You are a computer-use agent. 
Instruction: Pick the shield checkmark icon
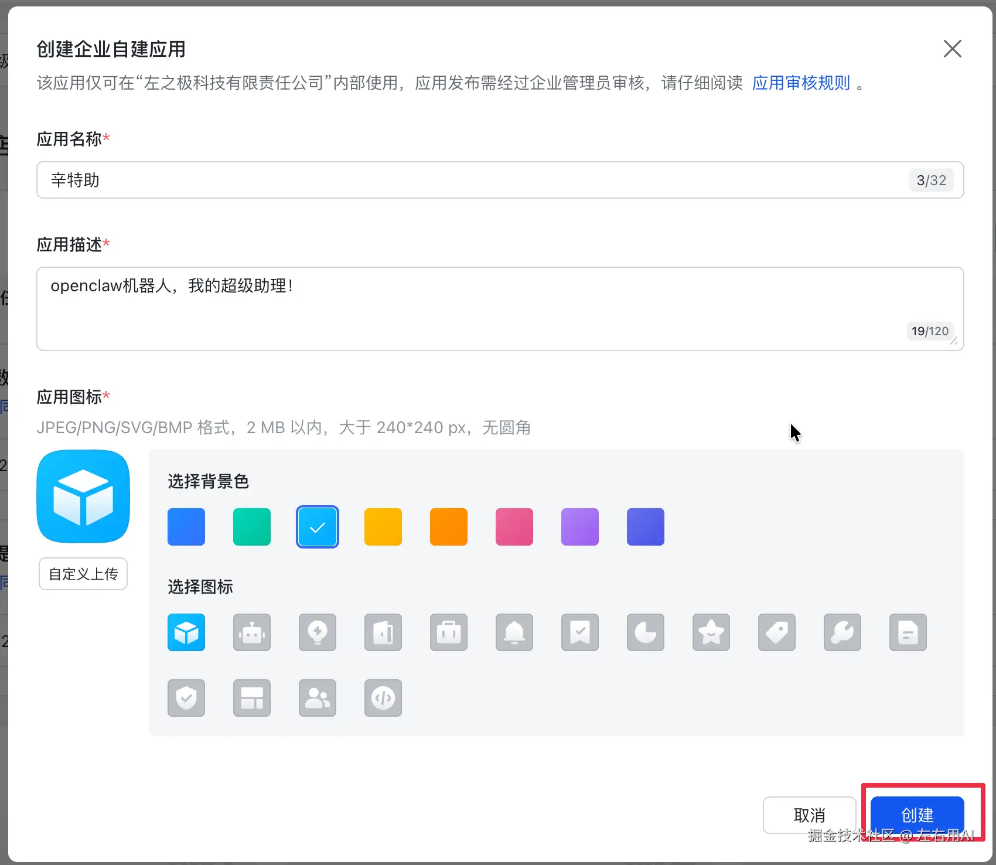186,698
